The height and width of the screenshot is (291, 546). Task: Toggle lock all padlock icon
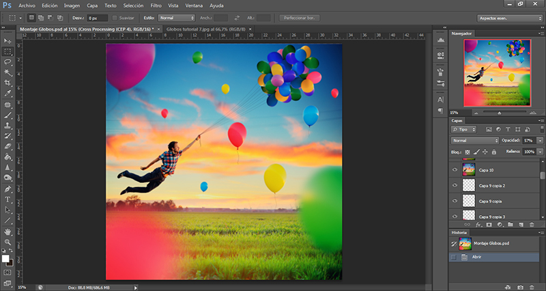click(x=493, y=152)
